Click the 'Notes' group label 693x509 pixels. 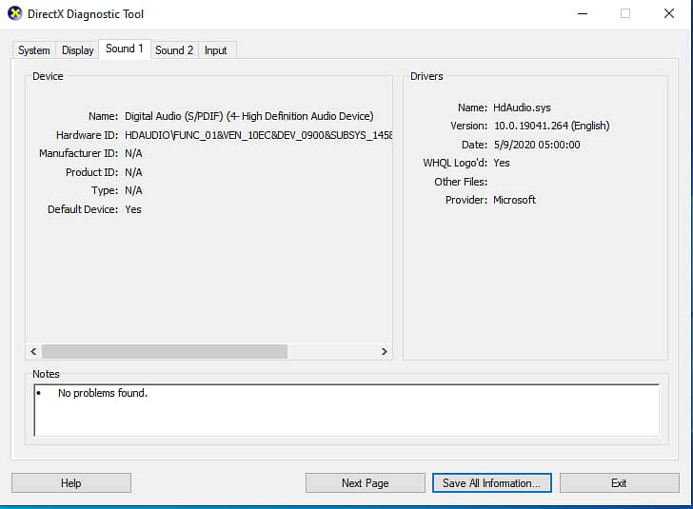click(x=46, y=374)
